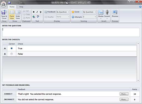Click More button for CORRECT feedback
Screen dimensions: 142x104
tap(124, 94)
